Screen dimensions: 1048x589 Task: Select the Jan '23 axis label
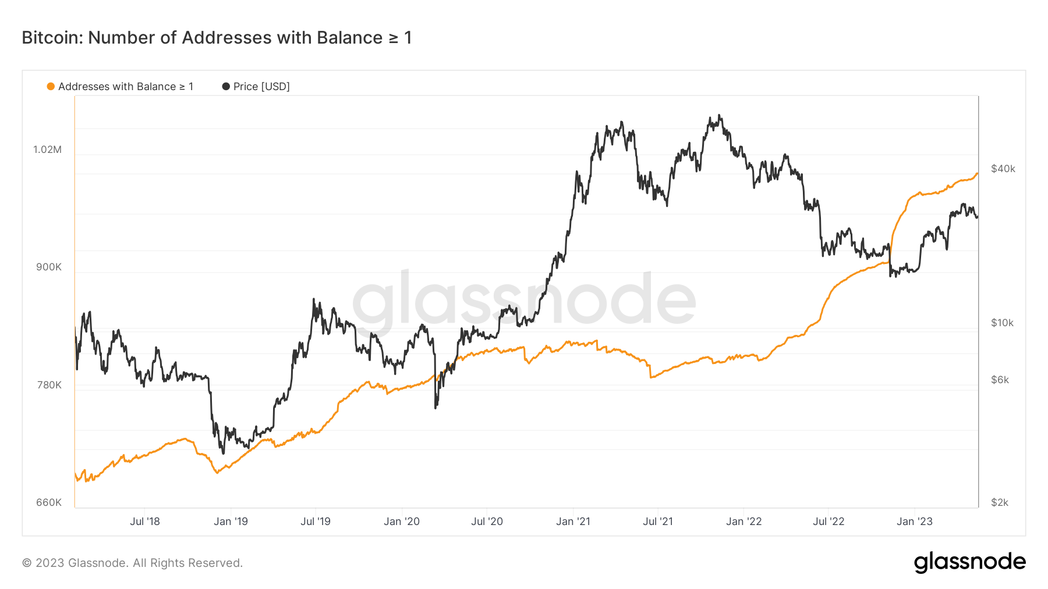[x=915, y=522]
